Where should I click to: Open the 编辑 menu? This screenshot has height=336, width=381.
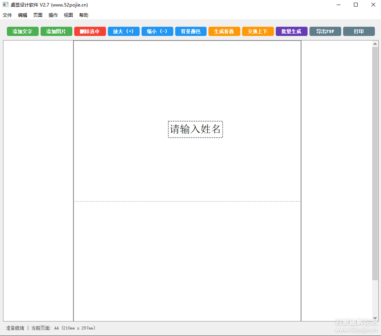click(x=23, y=15)
